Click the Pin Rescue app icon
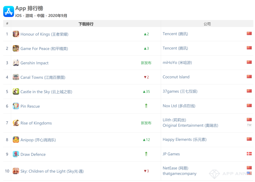This screenshot has height=182, width=255. pyautogui.click(x=16, y=106)
